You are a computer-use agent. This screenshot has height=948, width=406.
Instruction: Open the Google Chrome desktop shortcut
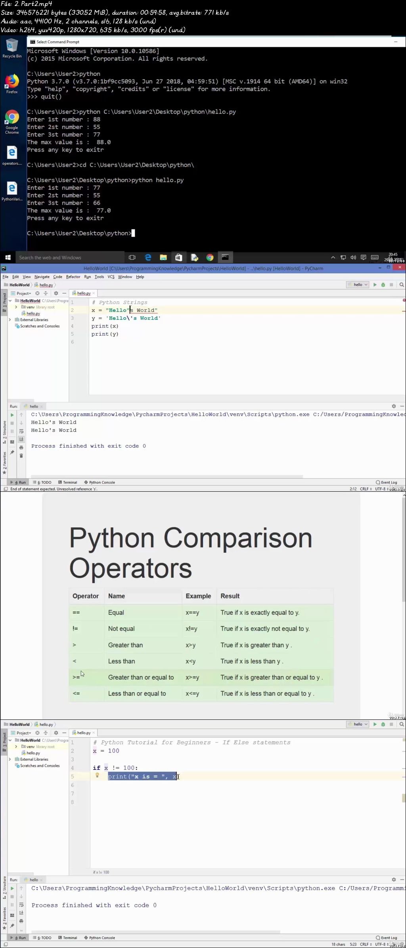pyautogui.click(x=12, y=122)
